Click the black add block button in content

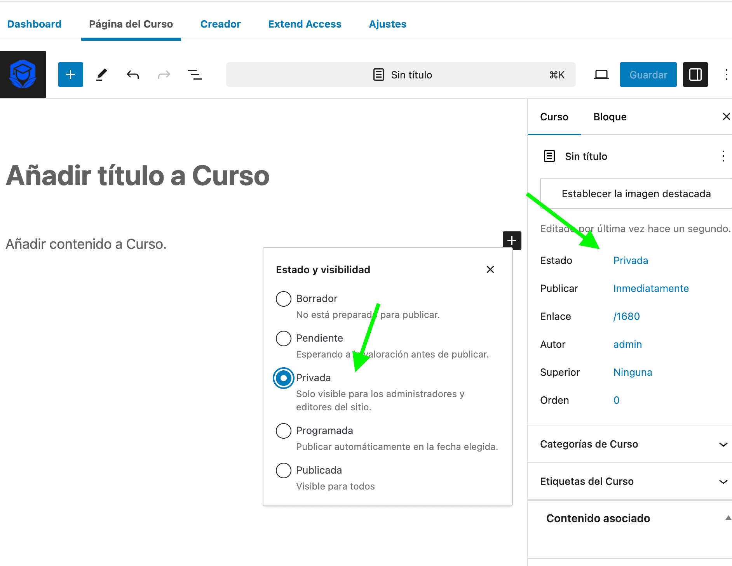pyautogui.click(x=512, y=240)
